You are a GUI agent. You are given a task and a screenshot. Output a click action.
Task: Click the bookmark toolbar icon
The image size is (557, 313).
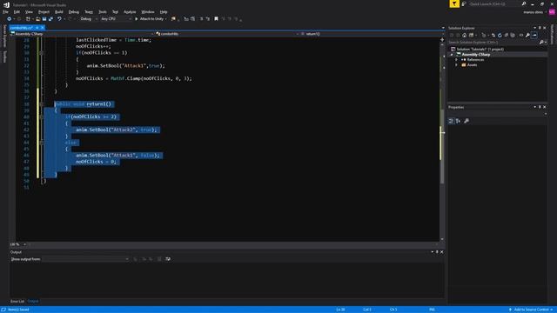(216, 19)
